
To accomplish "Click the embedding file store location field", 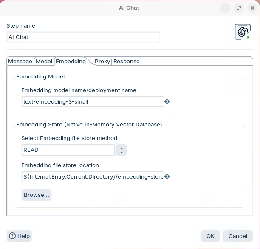I will click(x=92, y=177).
